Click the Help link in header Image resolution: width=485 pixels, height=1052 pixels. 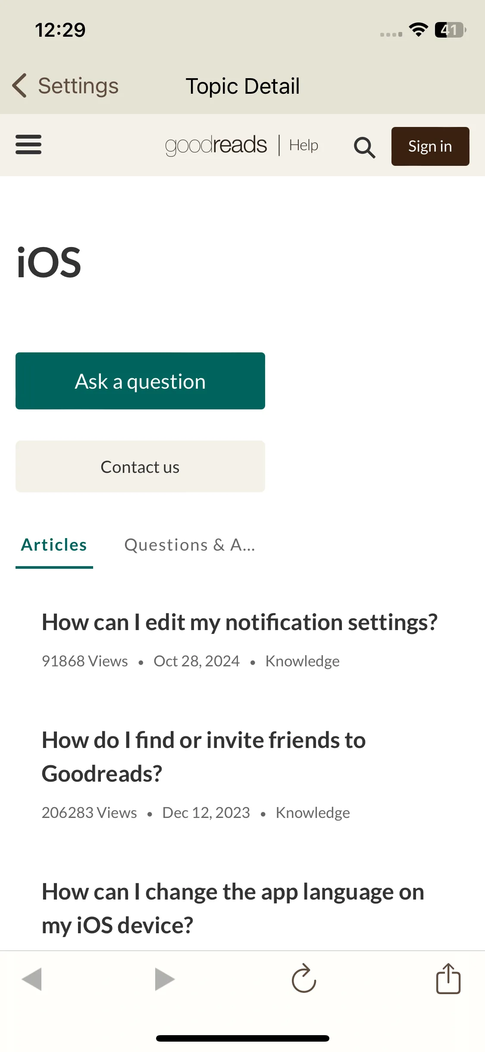pos(304,145)
